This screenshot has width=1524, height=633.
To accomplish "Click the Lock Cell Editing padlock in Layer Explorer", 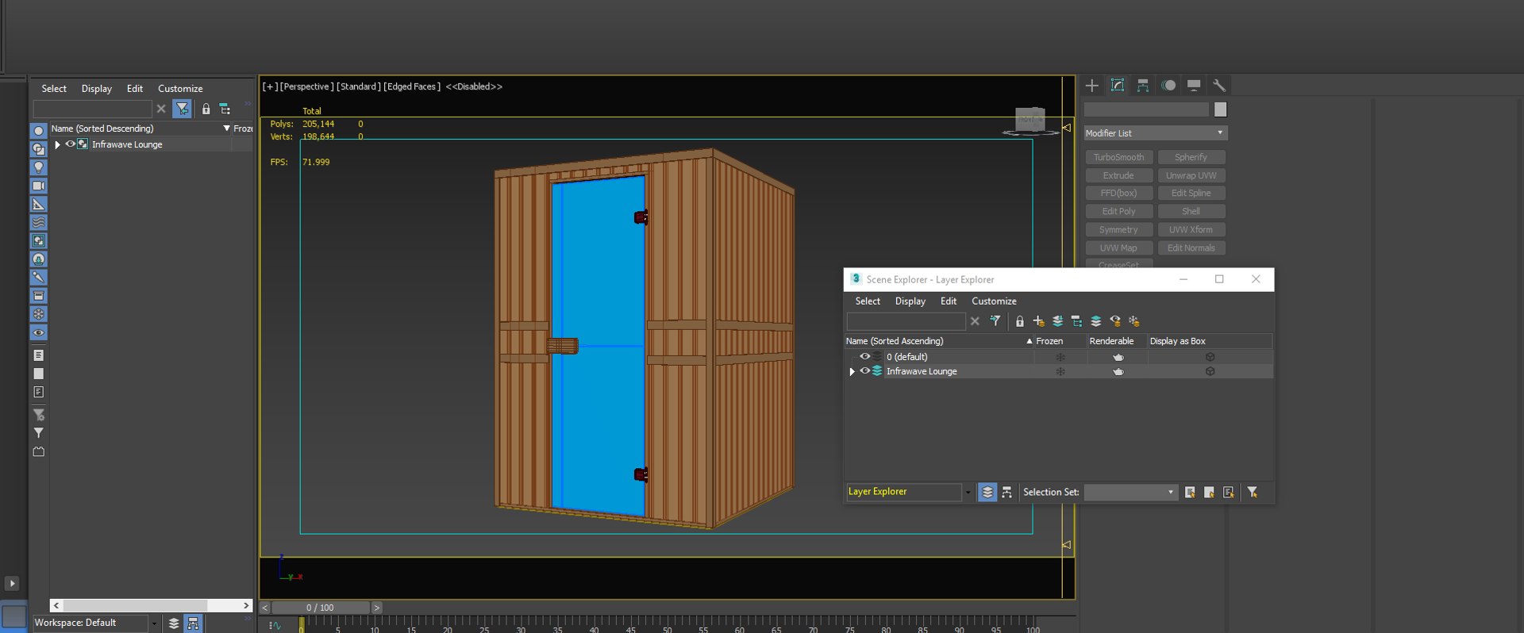I will pyautogui.click(x=1019, y=321).
